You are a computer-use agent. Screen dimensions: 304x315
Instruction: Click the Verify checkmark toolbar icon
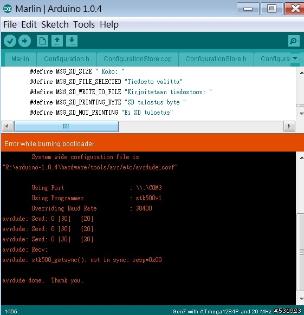[10, 41]
